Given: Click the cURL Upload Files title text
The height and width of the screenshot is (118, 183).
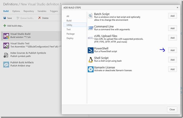Looking at the screenshot, I should [x=106, y=36].
